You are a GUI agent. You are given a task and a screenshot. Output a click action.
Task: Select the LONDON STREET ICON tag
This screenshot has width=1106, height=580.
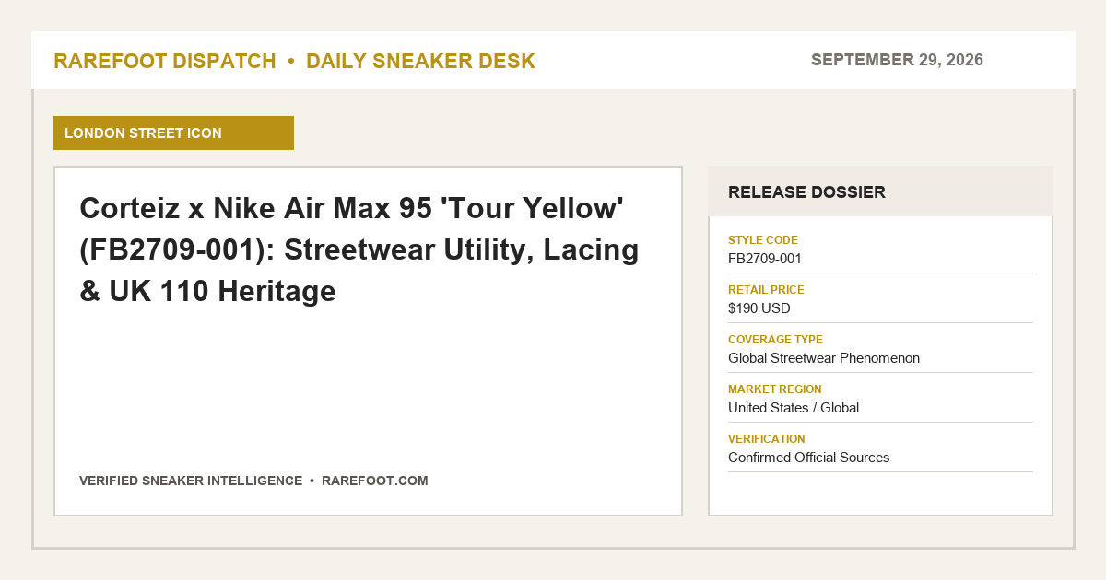coord(173,133)
